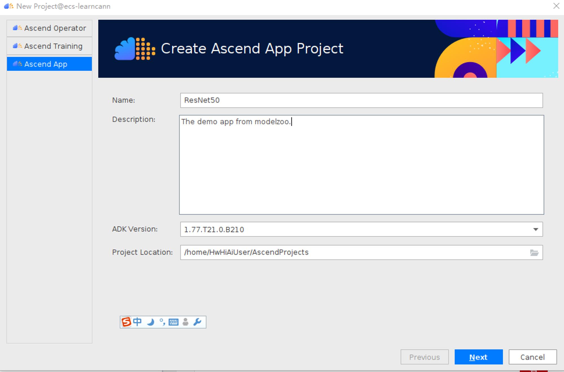Toggle punctuation mode in IME toolbar
The height and width of the screenshot is (372, 564).
(x=162, y=322)
